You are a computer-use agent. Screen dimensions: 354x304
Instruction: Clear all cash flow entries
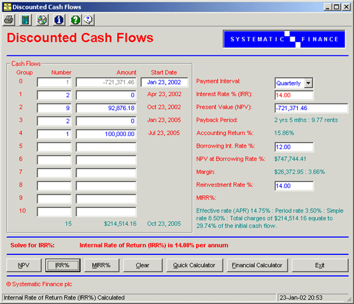pos(143,265)
